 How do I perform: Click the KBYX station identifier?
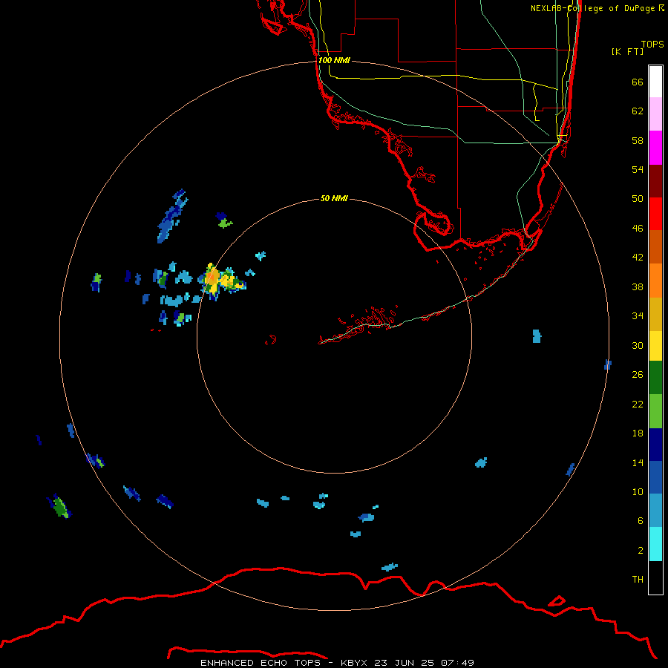click(353, 663)
